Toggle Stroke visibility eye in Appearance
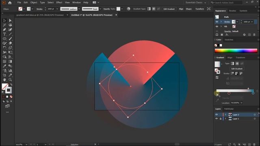Viewport: 260px width, 146px height. (x=217, y=21)
